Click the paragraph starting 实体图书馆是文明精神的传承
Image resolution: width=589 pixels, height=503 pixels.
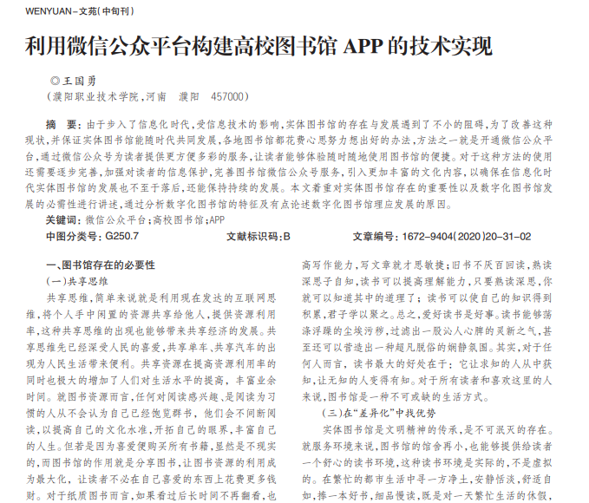(434, 428)
